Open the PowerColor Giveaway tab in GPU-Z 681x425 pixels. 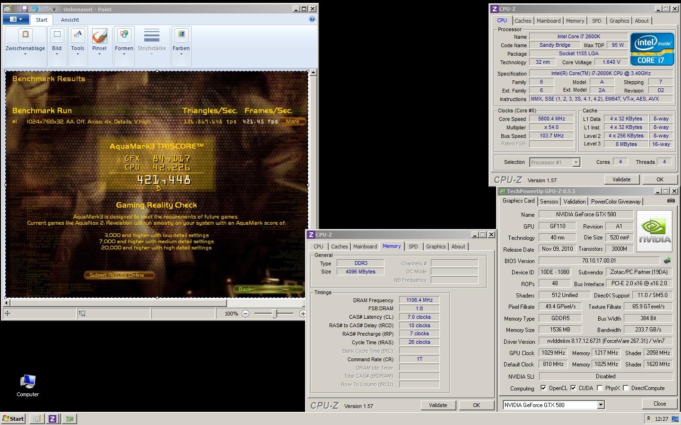[x=616, y=202]
